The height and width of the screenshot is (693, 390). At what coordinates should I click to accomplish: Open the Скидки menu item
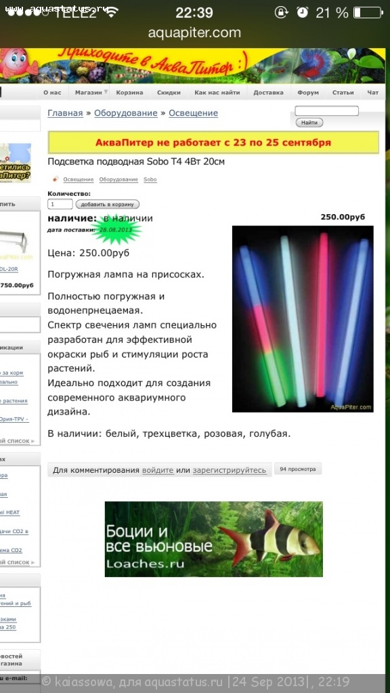click(169, 92)
